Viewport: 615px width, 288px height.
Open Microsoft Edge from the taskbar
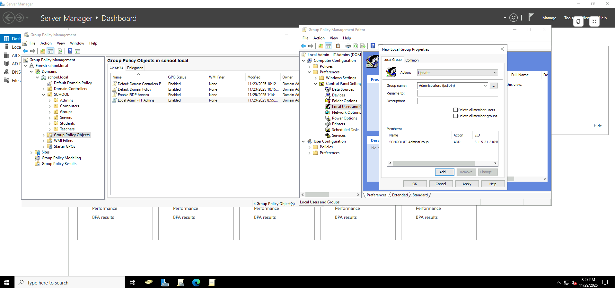point(196,282)
